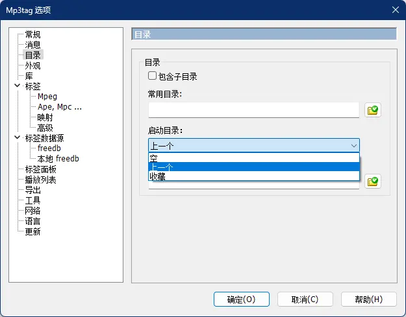Switch to the 语言 settings page
The image size is (406, 317).
point(33,221)
